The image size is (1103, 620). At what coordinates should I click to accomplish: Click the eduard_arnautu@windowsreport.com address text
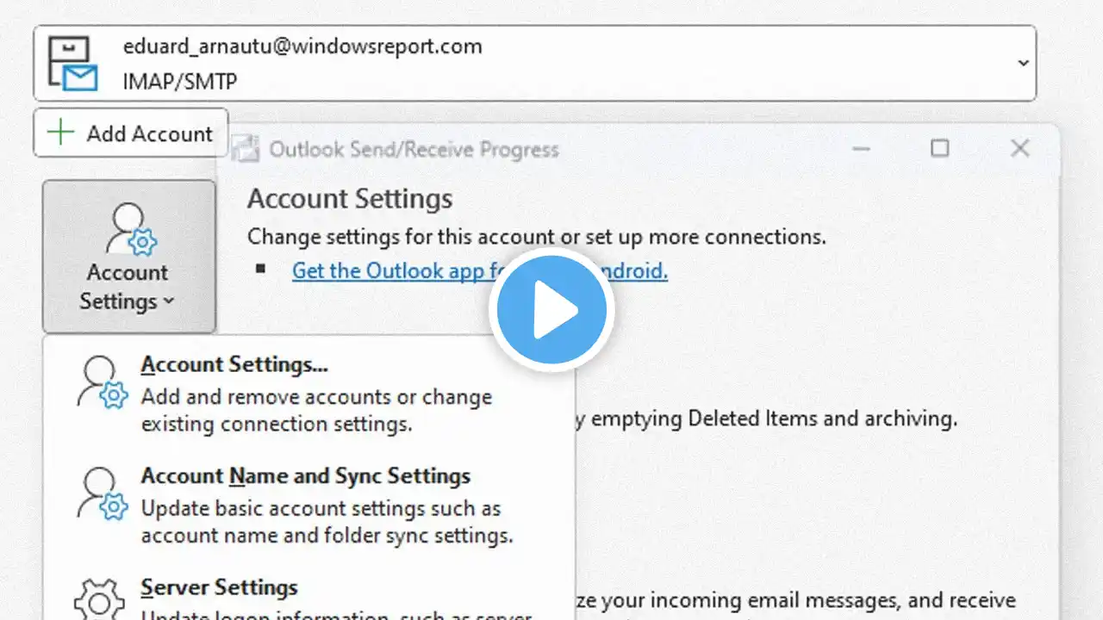[302, 46]
